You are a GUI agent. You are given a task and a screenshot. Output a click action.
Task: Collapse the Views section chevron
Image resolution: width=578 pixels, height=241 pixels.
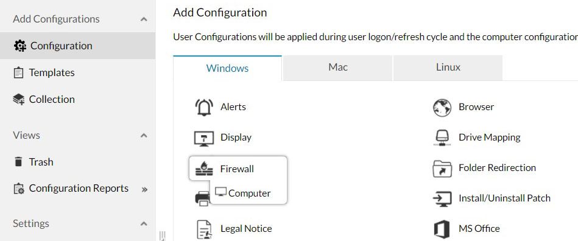point(144,135)
